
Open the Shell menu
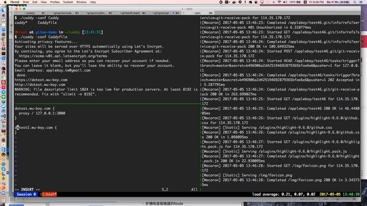26,2
